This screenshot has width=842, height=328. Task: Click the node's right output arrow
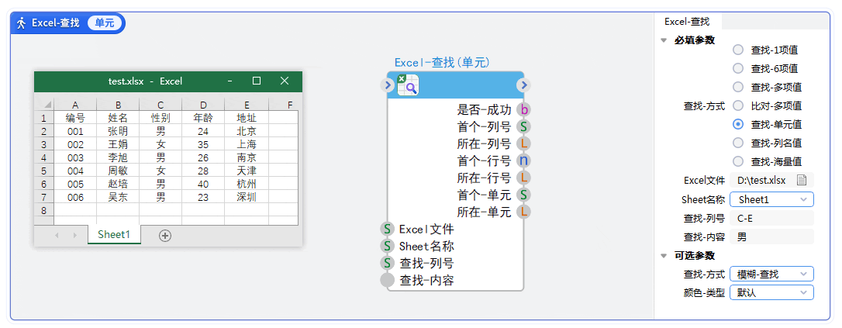tap(524, 85)
